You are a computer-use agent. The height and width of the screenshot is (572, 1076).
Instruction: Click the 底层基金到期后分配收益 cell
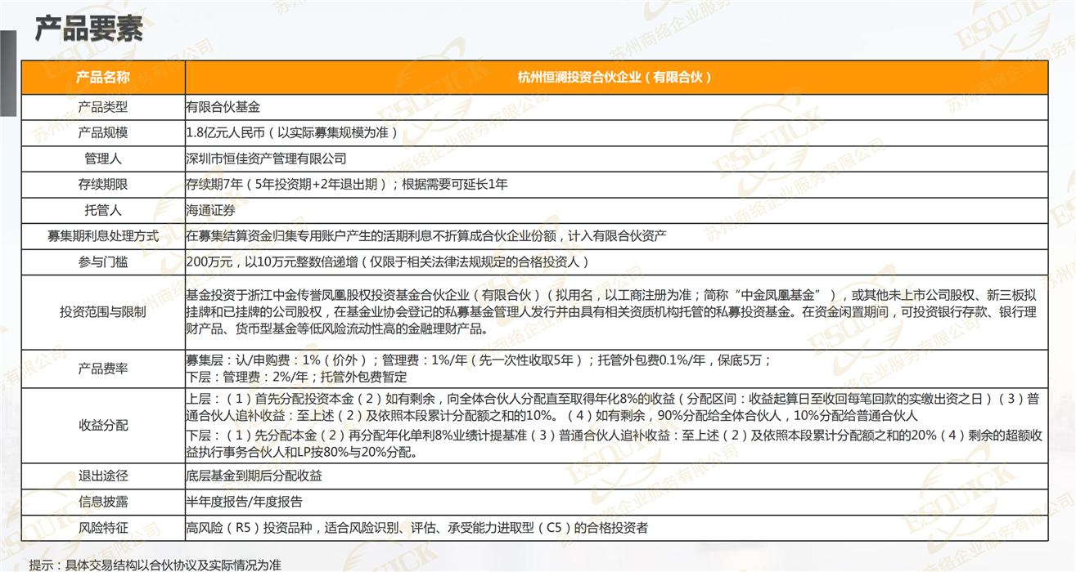254,476
